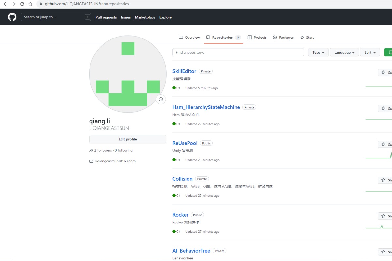
Task: Open the Hsm_HierarchyStateMachine repository link
Action: [206, 107]
